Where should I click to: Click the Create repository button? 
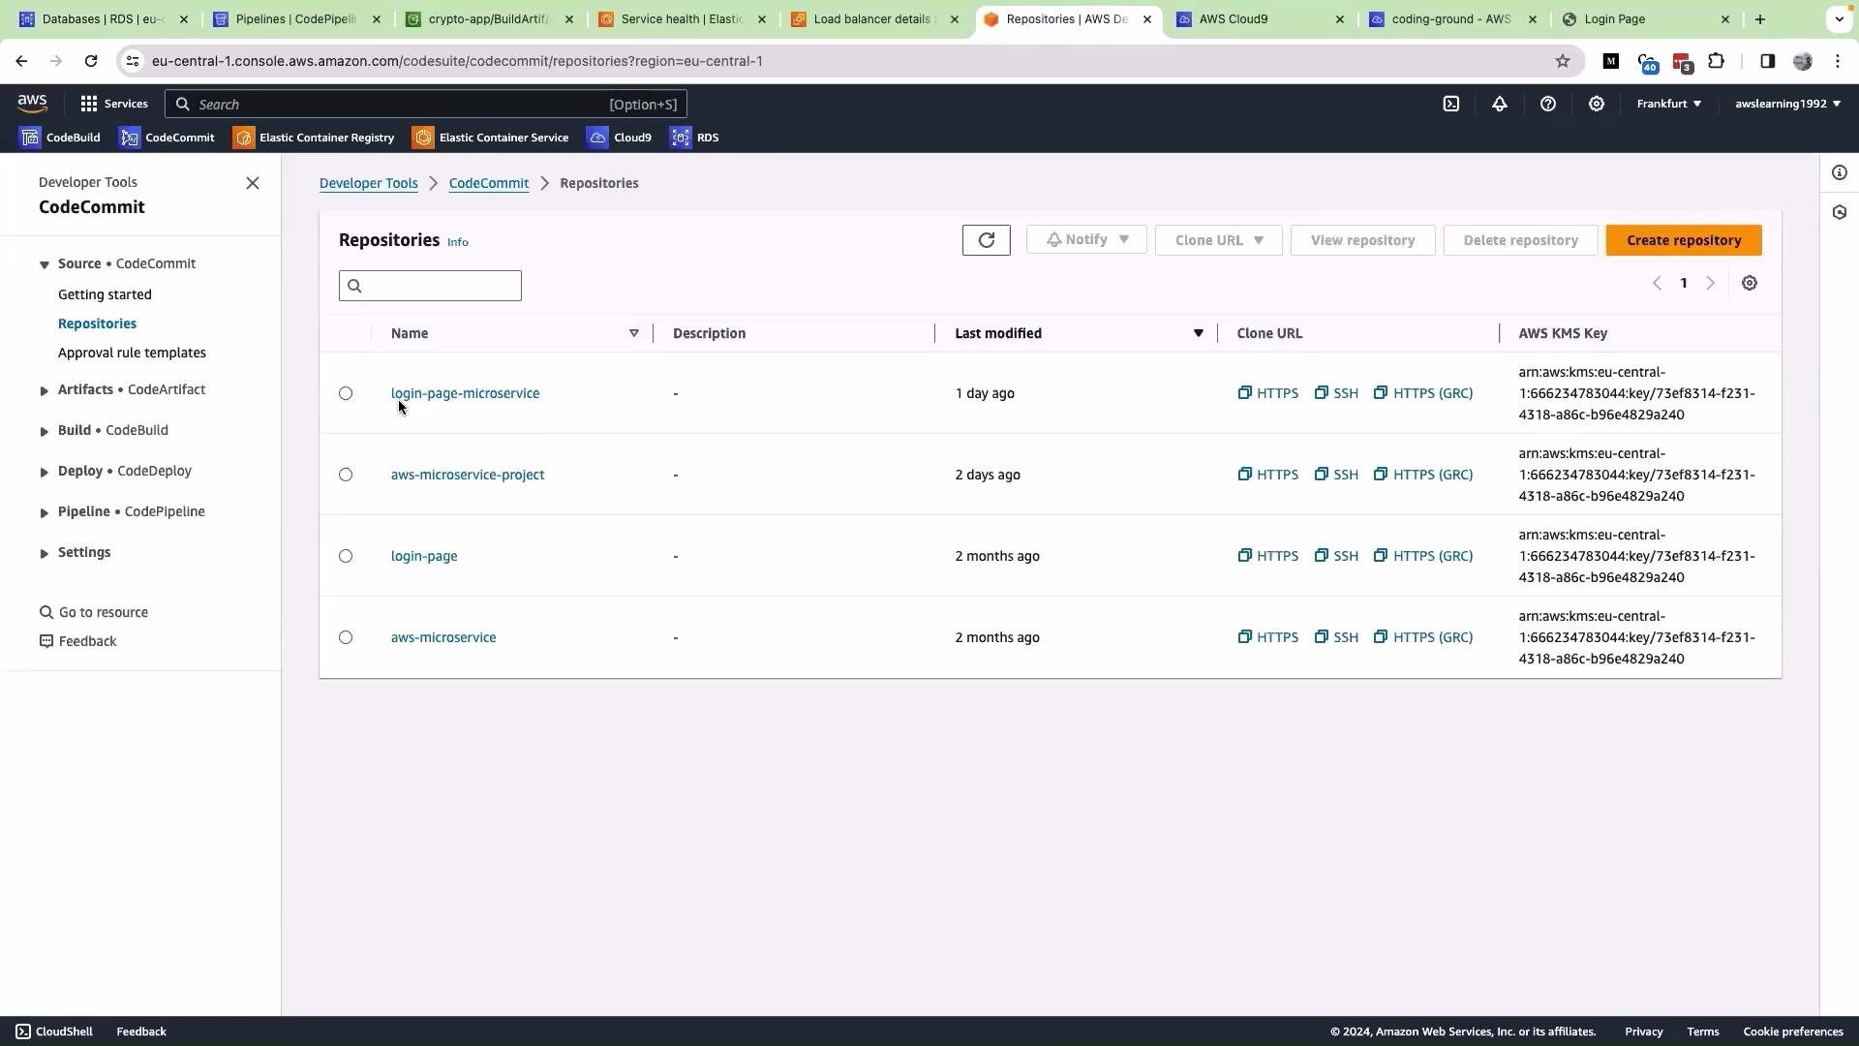pyautogui.click(x=1684, y=240)
